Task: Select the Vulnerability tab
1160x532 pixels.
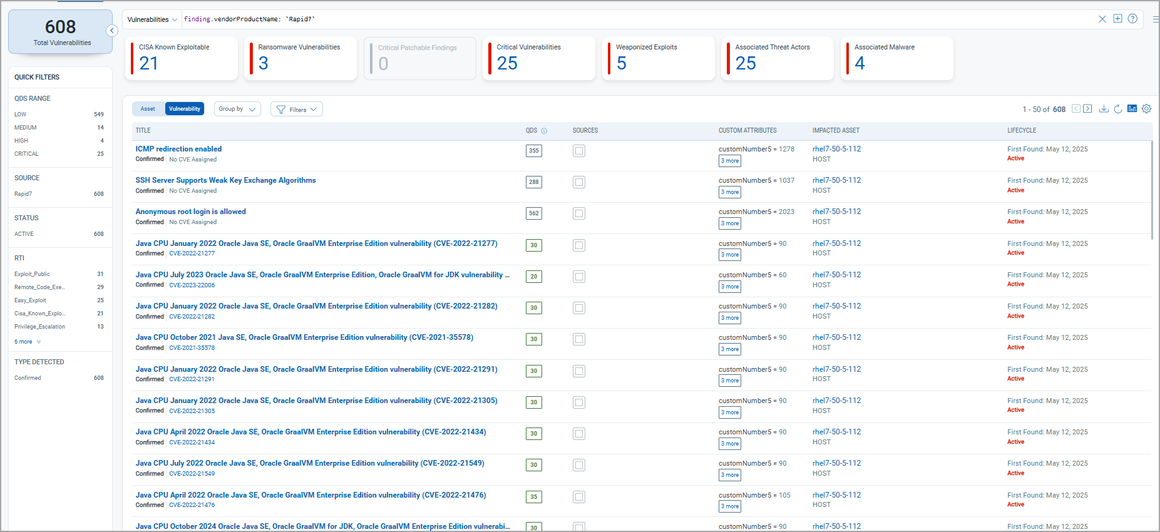Action: click(185, 109)
